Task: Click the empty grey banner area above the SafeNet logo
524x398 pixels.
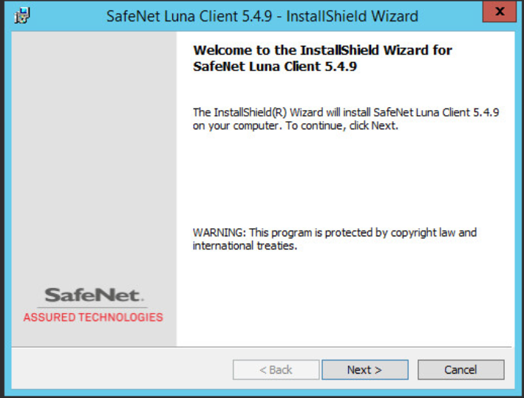Action: click(93, 148)
